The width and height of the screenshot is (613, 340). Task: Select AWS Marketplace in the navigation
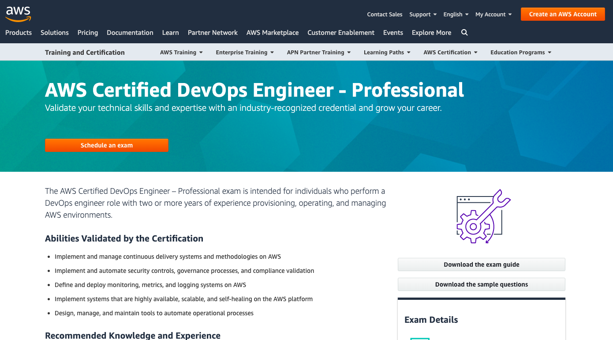(273, 33)
